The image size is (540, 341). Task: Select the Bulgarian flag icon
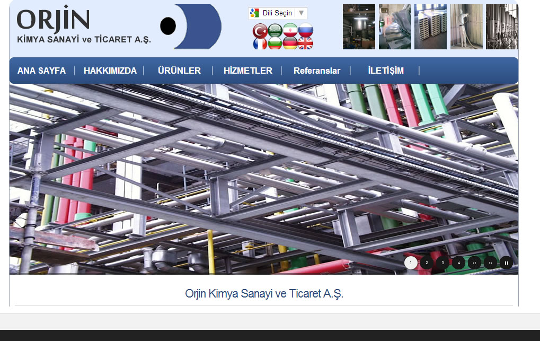point(275,44)
